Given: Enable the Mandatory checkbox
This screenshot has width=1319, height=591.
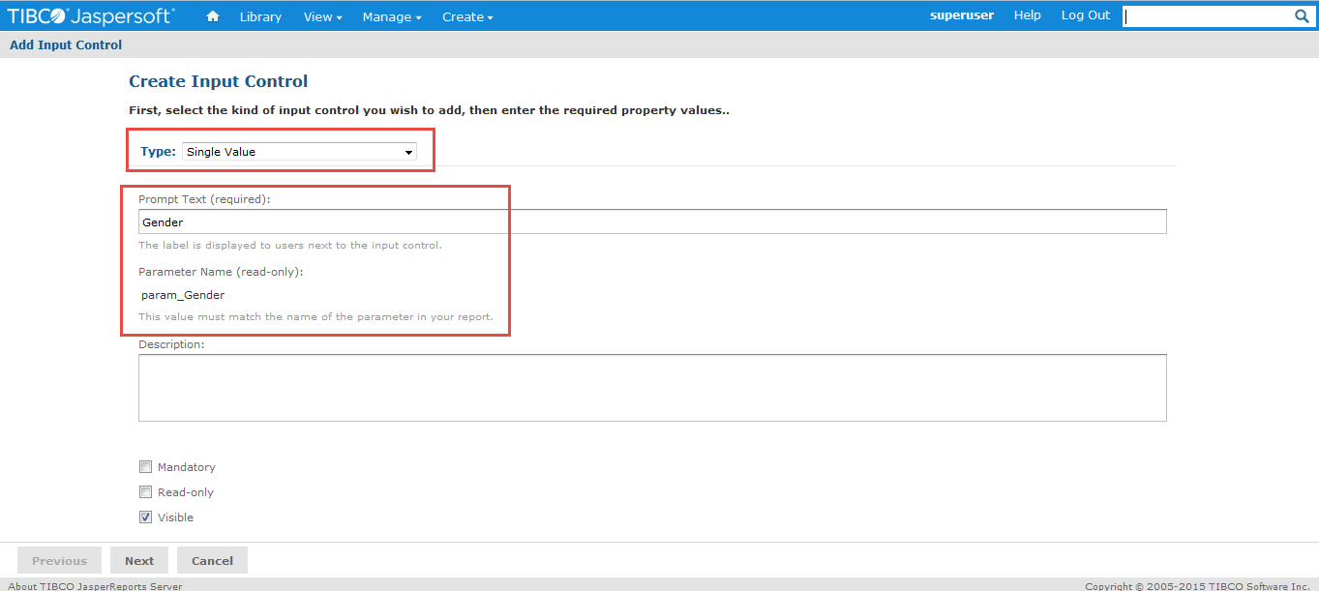Looking at the screenshot, I should tap(145, 466).
